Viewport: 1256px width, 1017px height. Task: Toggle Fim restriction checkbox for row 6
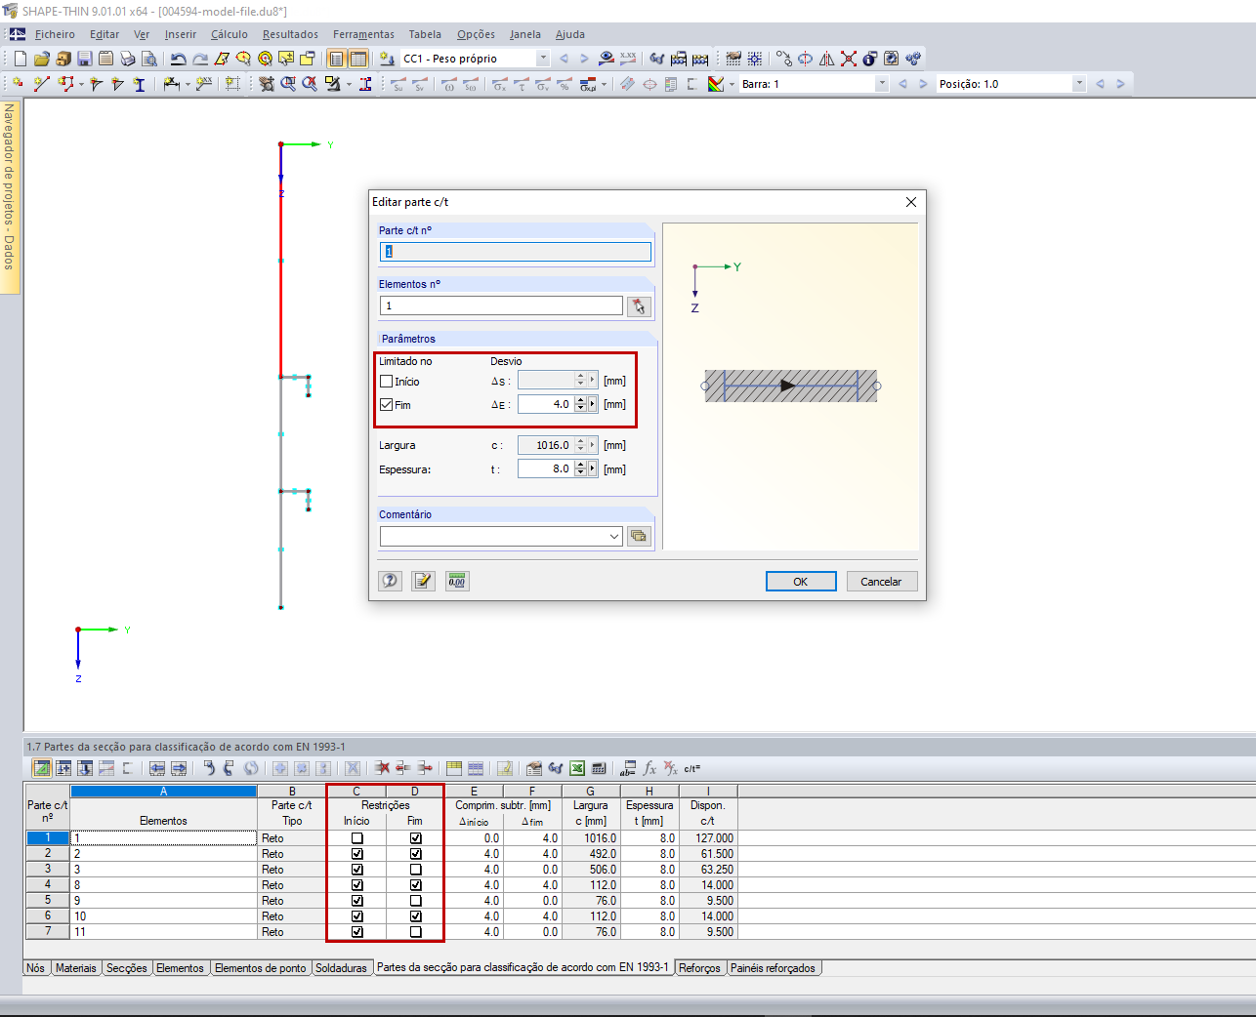[415, 916]
